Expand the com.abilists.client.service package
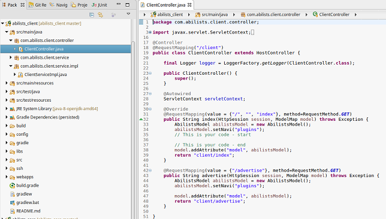The height and width of the screenshot is (219, 386). pos(11,57)
